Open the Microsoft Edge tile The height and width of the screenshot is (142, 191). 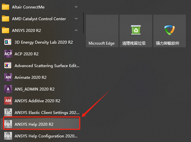(102, 31)
